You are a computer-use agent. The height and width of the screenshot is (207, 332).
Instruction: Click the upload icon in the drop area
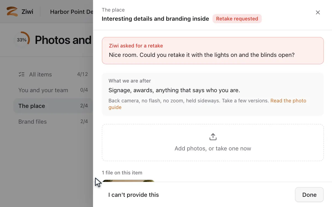[213, 137]
